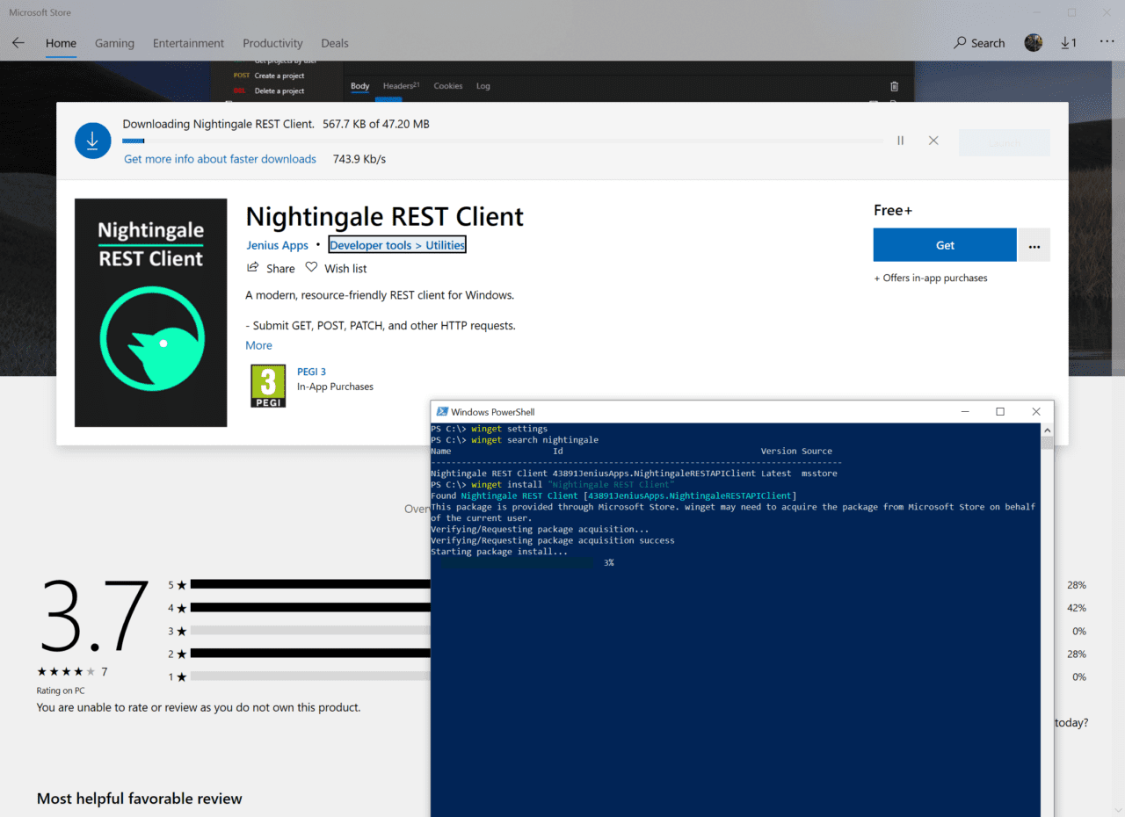
Task: Click the Wish list label text
Action: coord(345,268)
